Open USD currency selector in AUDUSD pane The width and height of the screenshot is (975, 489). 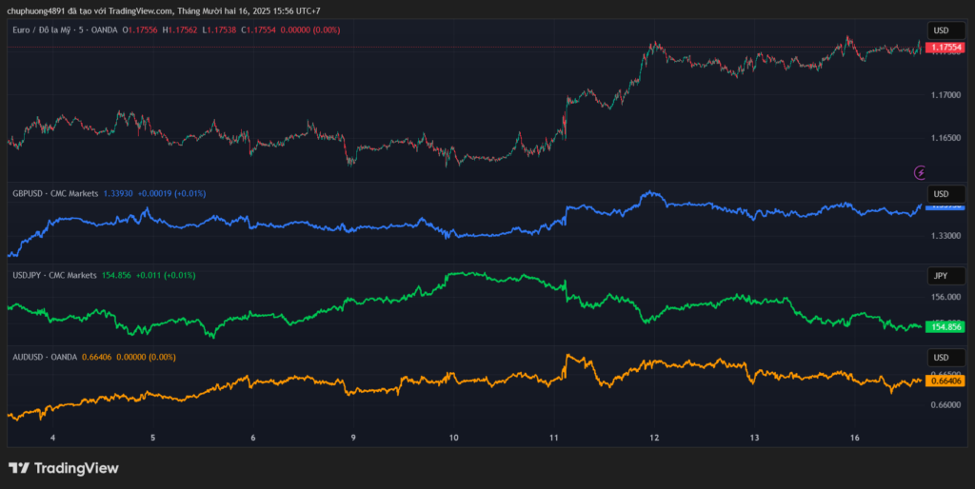pyautogui.click(x=941, y=357)
